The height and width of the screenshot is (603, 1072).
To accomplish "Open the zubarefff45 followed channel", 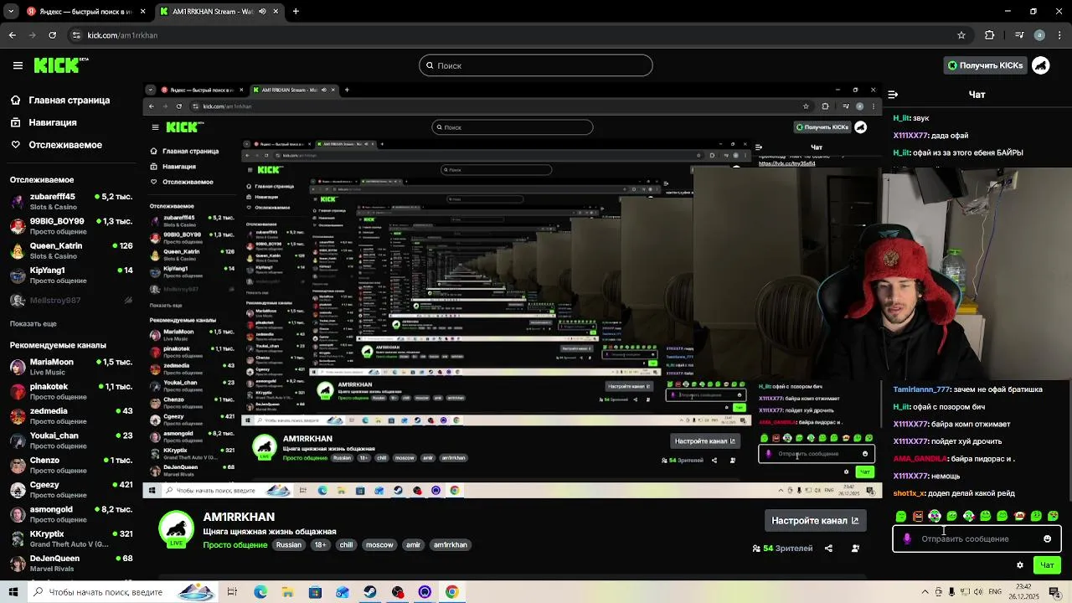I will [x=71, y=201].
